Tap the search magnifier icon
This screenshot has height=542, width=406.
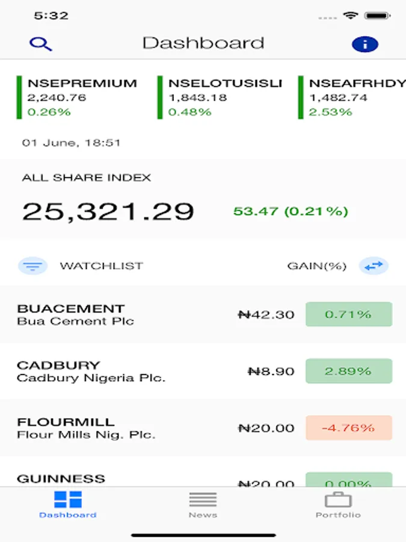(x=41, y=43)
